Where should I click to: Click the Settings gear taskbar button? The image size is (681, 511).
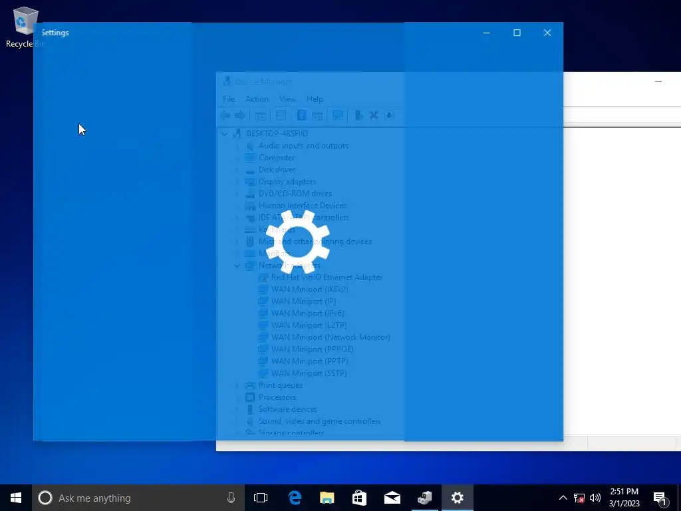tap(458, 498)
